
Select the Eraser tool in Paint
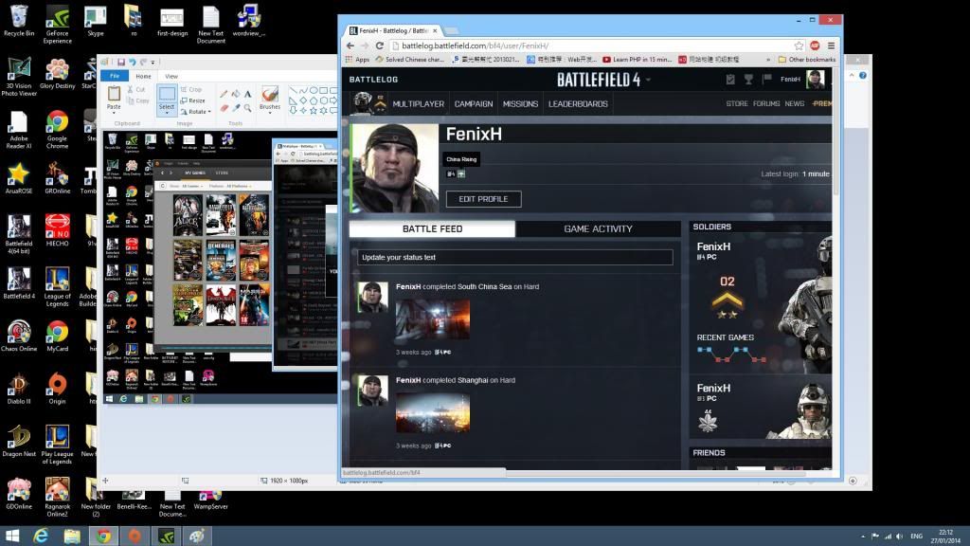click(x=224, y=108)
